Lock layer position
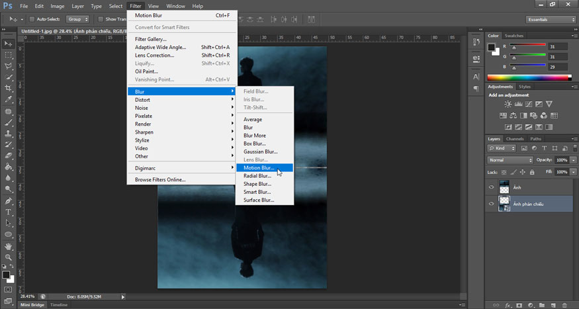Image resolution: width=579 pixels, height=309 pixels. (x=523, y=172)
